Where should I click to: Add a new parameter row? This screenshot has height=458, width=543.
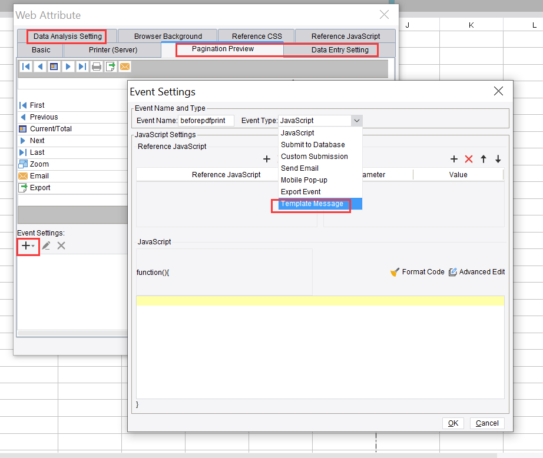click(454, 159)
